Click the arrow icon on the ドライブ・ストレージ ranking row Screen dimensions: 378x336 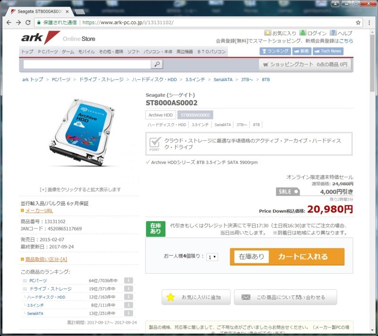pyautogui.click(x=129, y=289)
